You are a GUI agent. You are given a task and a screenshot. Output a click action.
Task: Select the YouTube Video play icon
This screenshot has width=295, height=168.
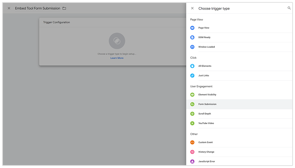(192, 123)
